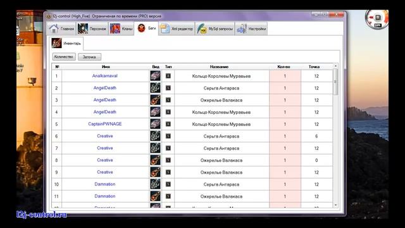Viewport: 405px width, 228px height.
Task: Open AngelDeath link in row 3
Action: tap(105, 100)
